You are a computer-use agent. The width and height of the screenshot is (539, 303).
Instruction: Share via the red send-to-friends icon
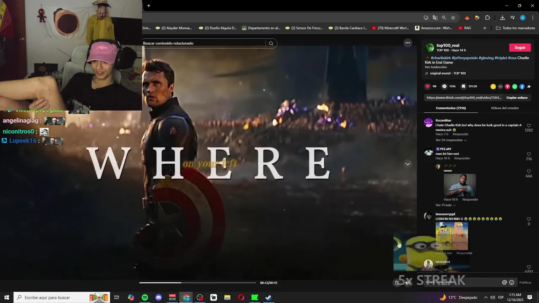[x=507, y=87]
